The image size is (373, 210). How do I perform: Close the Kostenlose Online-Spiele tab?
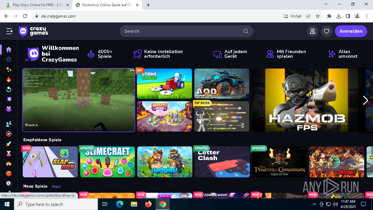click(138, 5)
